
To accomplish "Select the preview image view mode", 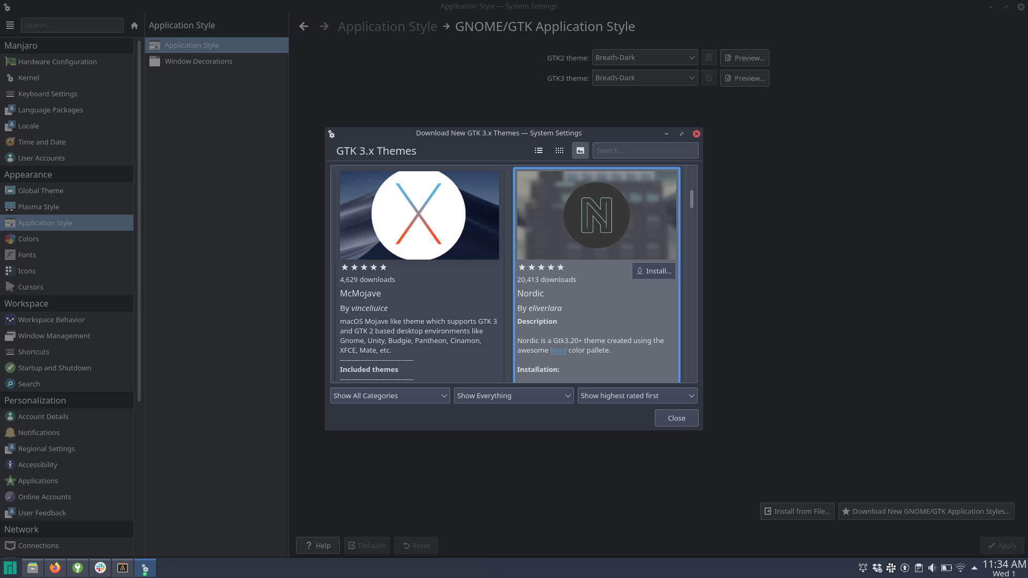I will click(x=580, y=150).
